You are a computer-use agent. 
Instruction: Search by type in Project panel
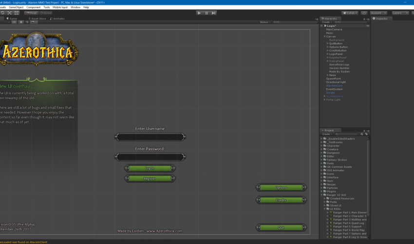362,134
